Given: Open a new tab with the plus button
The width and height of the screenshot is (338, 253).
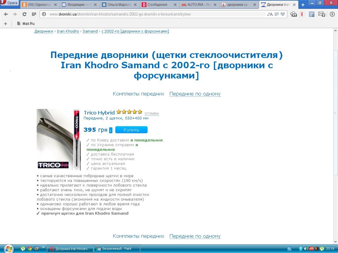Looking at the screenshot, I should tap(303, 5).
